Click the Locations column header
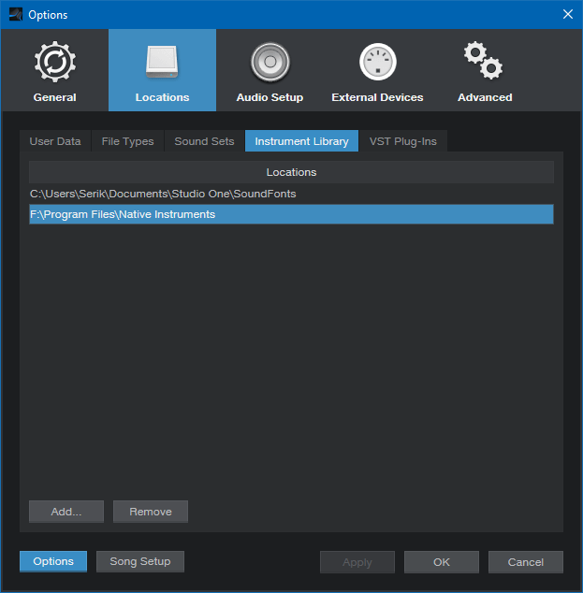 tap(291, 172)
